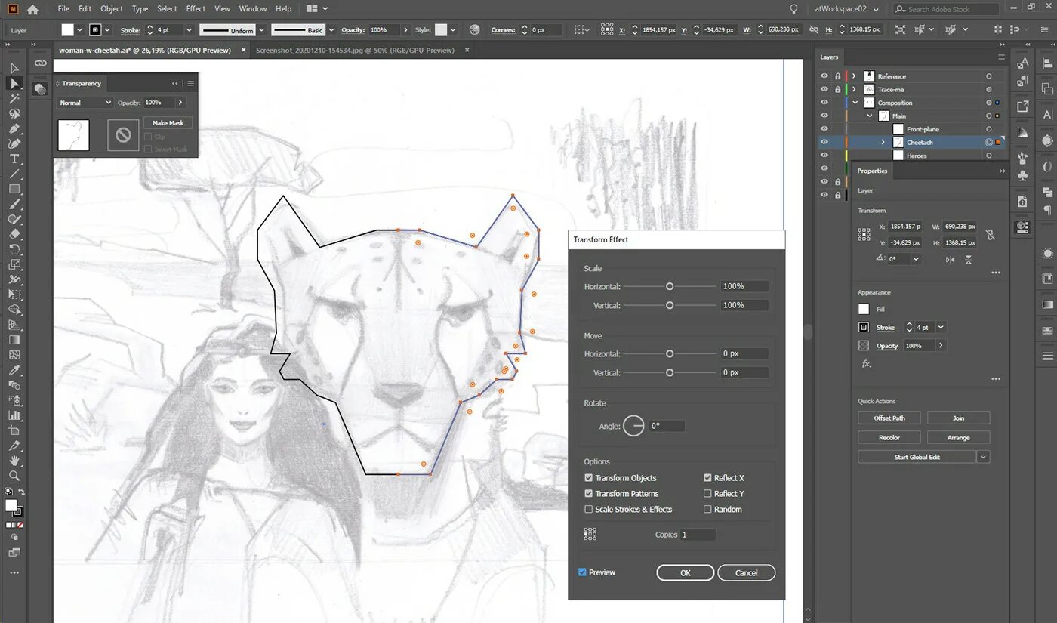Viewport: 1057px width, 623px height.
Task: Toggle Reflect X checkbox
Action: (x=707, y=478)
